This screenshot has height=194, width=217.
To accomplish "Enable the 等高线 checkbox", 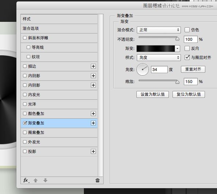I will [28, 47].
